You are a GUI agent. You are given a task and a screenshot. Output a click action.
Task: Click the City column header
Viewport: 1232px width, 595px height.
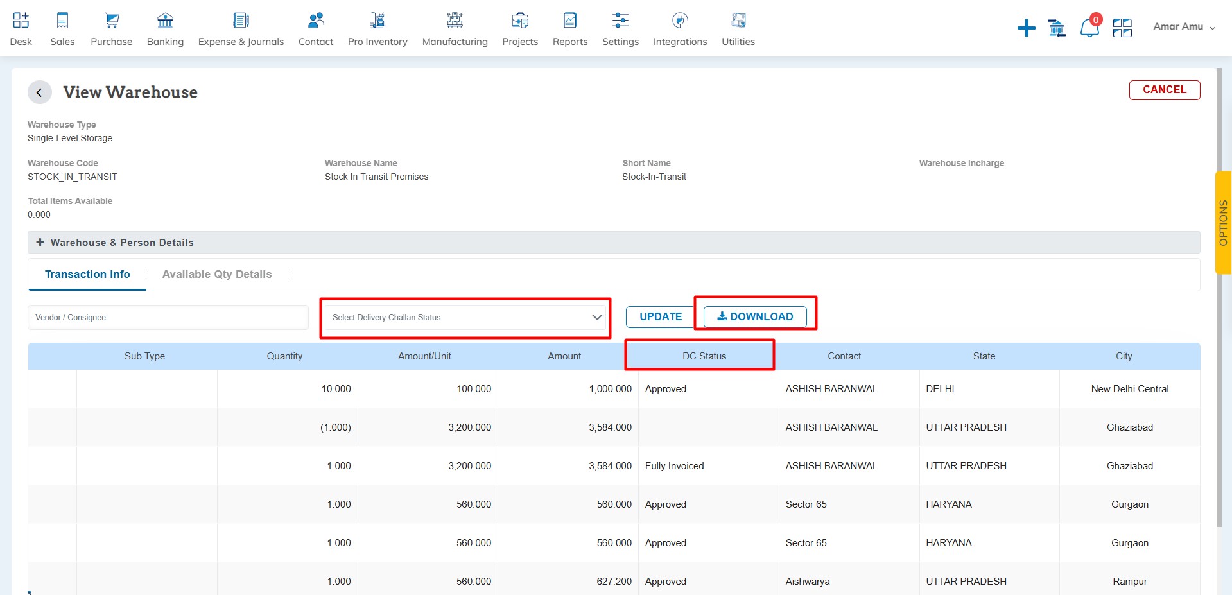click(x=1124, y=356)
